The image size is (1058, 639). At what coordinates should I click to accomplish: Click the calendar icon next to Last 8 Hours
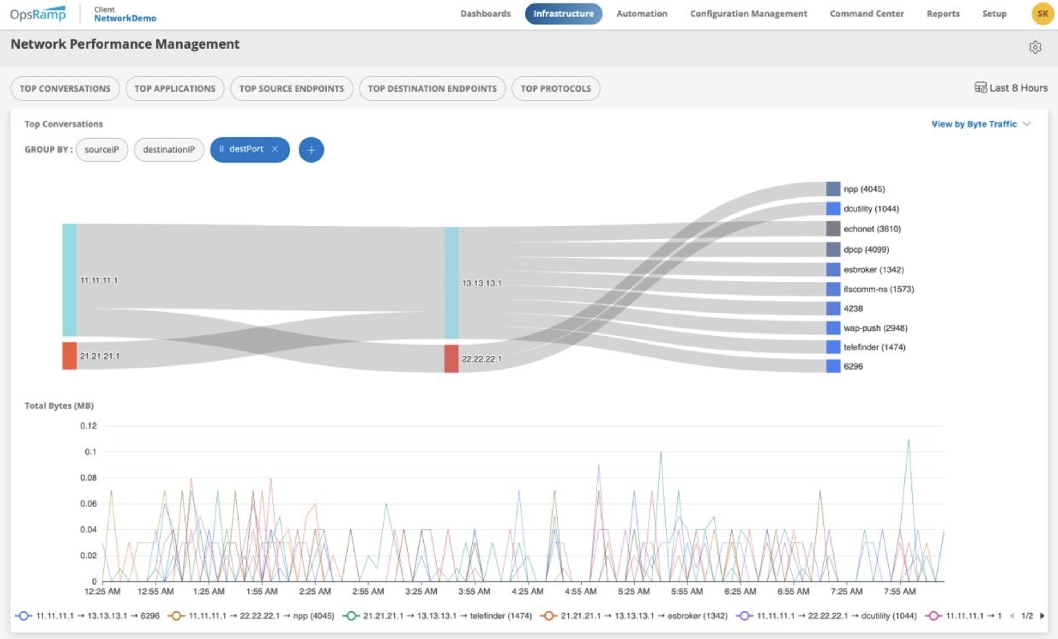click(x=981, y=88)
